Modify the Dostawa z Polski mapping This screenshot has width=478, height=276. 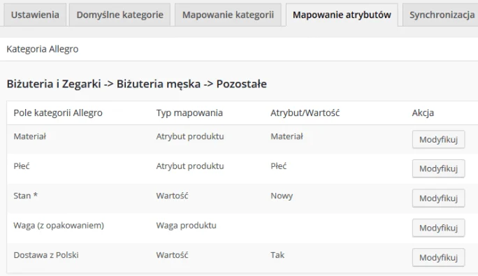438,257
